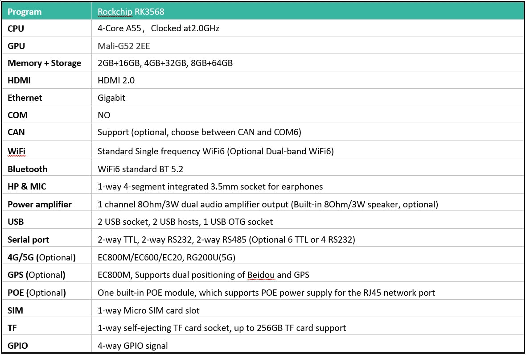
Task: Select the "Gigabit" Ethernet value
Action: (111, 98)
